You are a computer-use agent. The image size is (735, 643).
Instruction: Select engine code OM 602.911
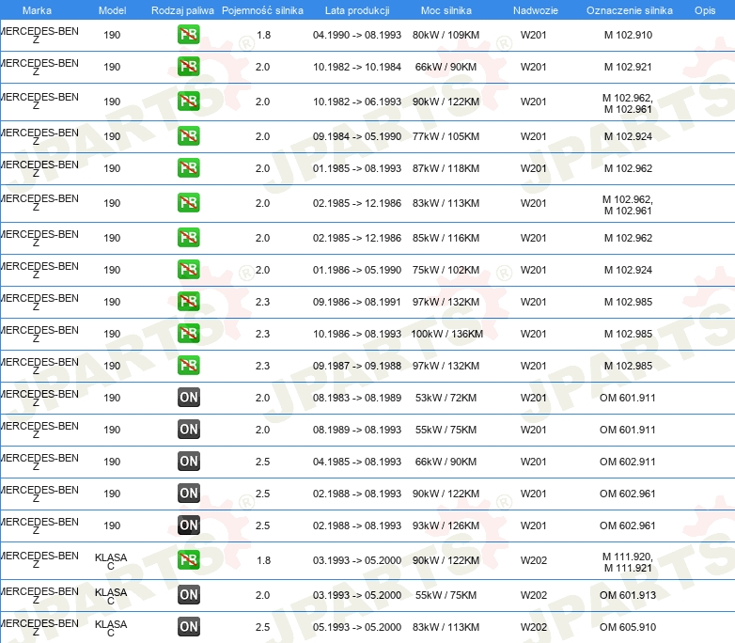628,461
